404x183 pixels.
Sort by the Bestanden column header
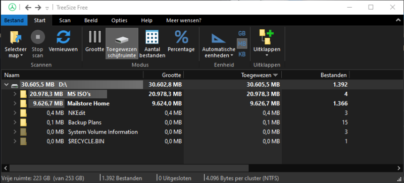click(316, 75)
